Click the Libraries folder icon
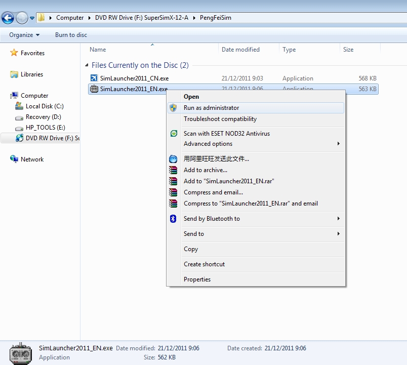The width and height of the screenshot is (407, 365). tap(14, 74)
